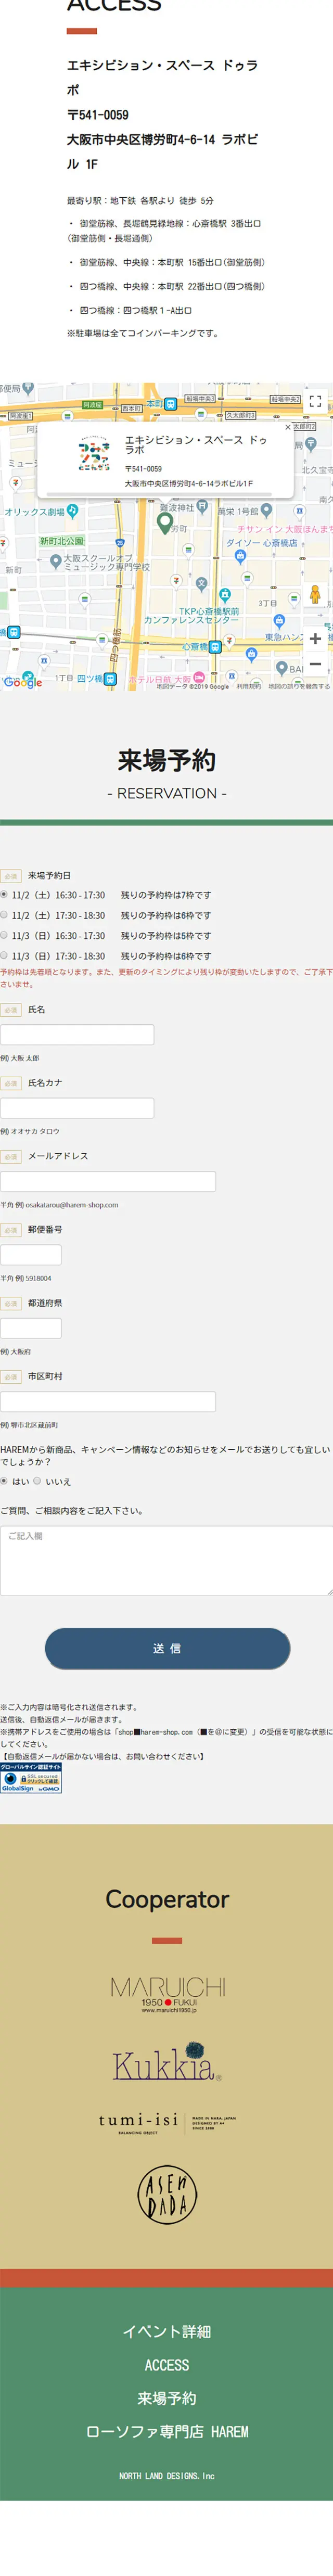Viewport: 333px width, 2576px height.
Task: Close the map info window
Action: 288,427
